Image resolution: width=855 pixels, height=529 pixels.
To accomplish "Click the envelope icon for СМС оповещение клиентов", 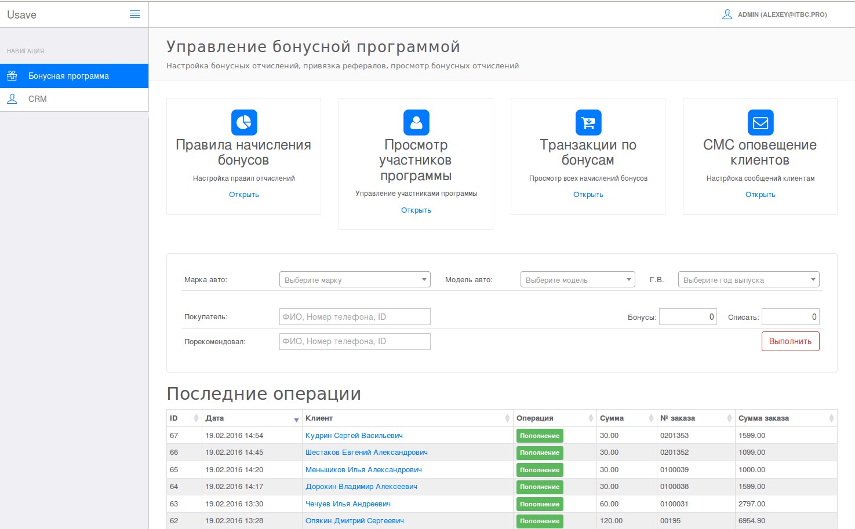I will click(x=761, y=122).
